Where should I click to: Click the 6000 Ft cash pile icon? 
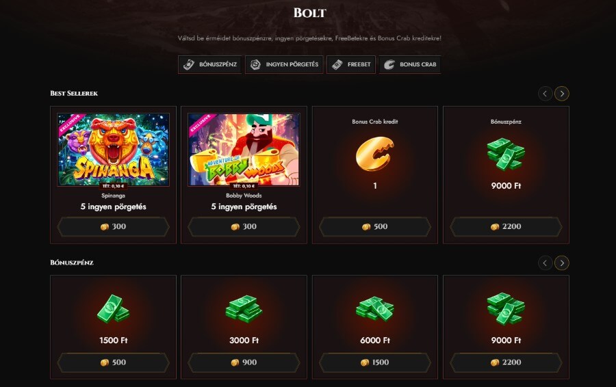pyautogui.click(x=375, y=309)
